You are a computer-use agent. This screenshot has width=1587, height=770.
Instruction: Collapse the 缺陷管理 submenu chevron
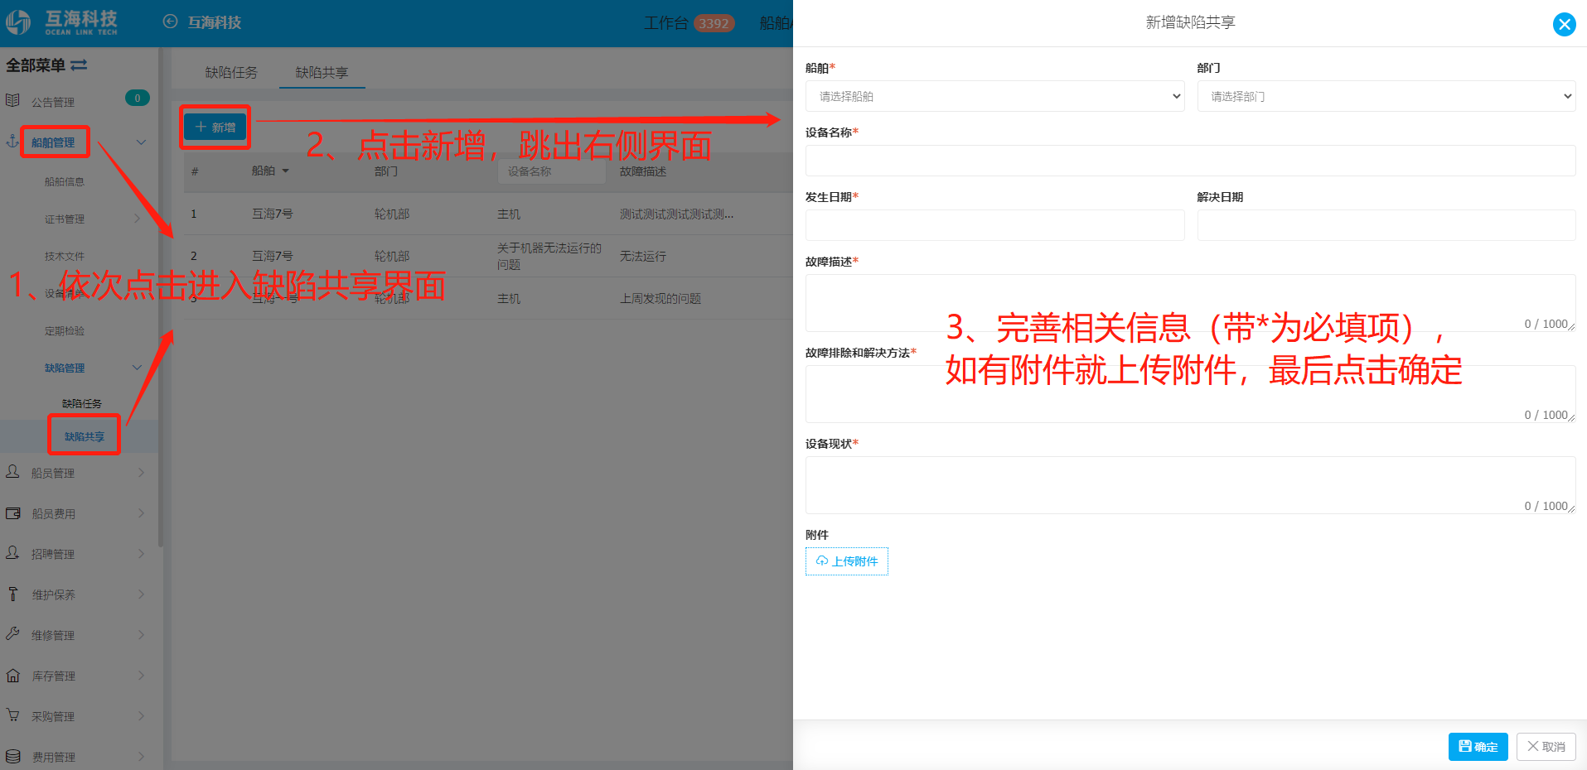tap(138, 368)
